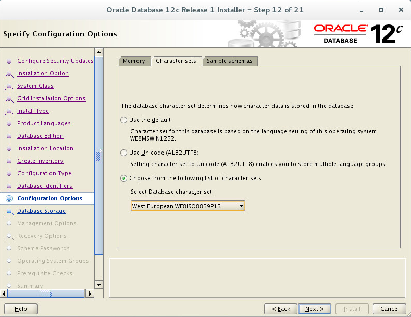Switch to the Memory tab
The width and height of the screenshot is (411, 317).
134,61
